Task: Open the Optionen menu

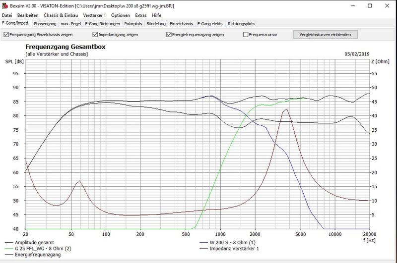Action: tap(120, 15)
